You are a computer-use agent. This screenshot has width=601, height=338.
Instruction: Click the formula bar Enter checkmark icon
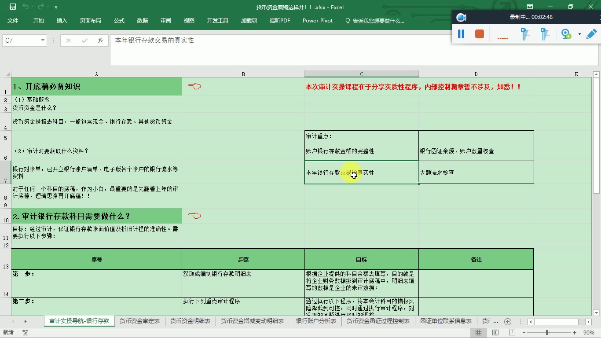click(84, 40)
